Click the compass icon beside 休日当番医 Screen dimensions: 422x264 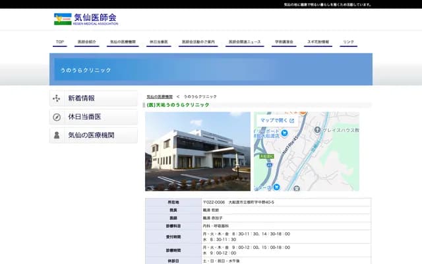(x=57, y=117)
